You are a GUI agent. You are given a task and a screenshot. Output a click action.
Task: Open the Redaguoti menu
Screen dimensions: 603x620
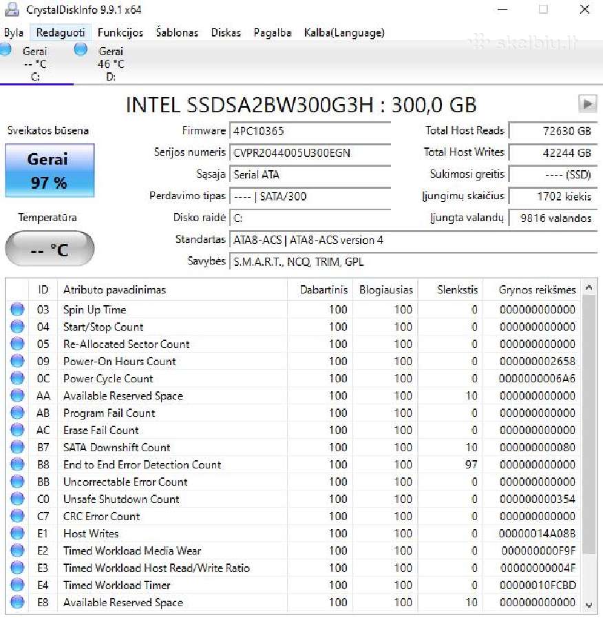(x=61, y=32)
